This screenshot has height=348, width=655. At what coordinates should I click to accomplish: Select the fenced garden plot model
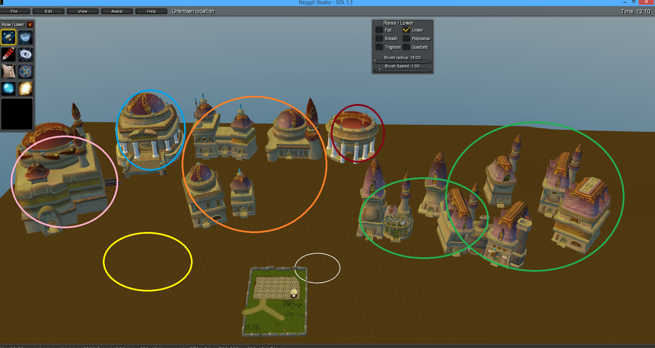pos(275,301)
